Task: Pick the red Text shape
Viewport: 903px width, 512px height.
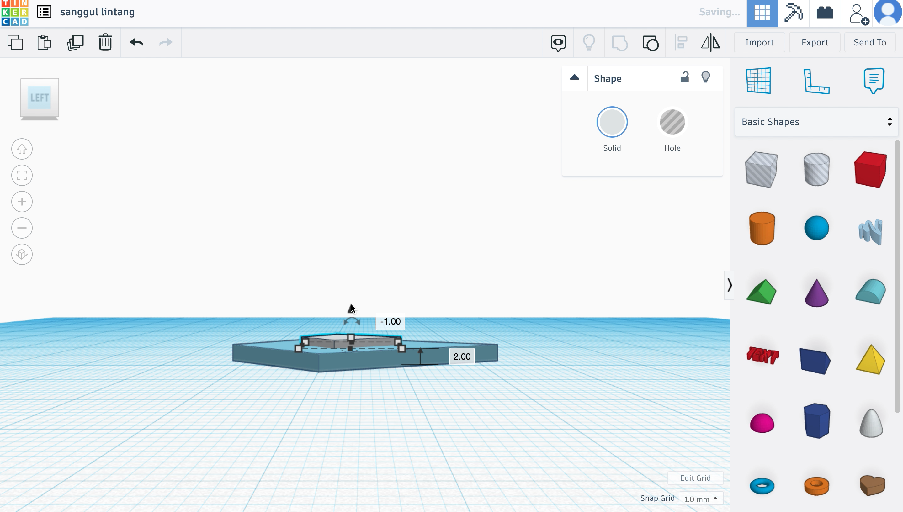Action: point(763,355)
